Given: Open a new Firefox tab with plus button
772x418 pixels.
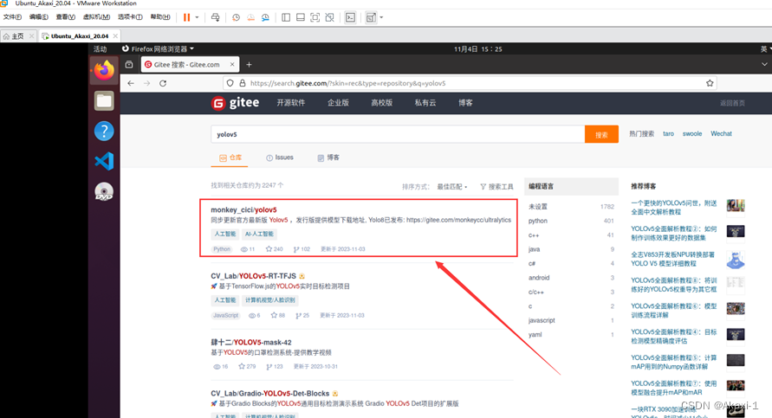Looking at the screenshot, I should click(x=250, y=64).
